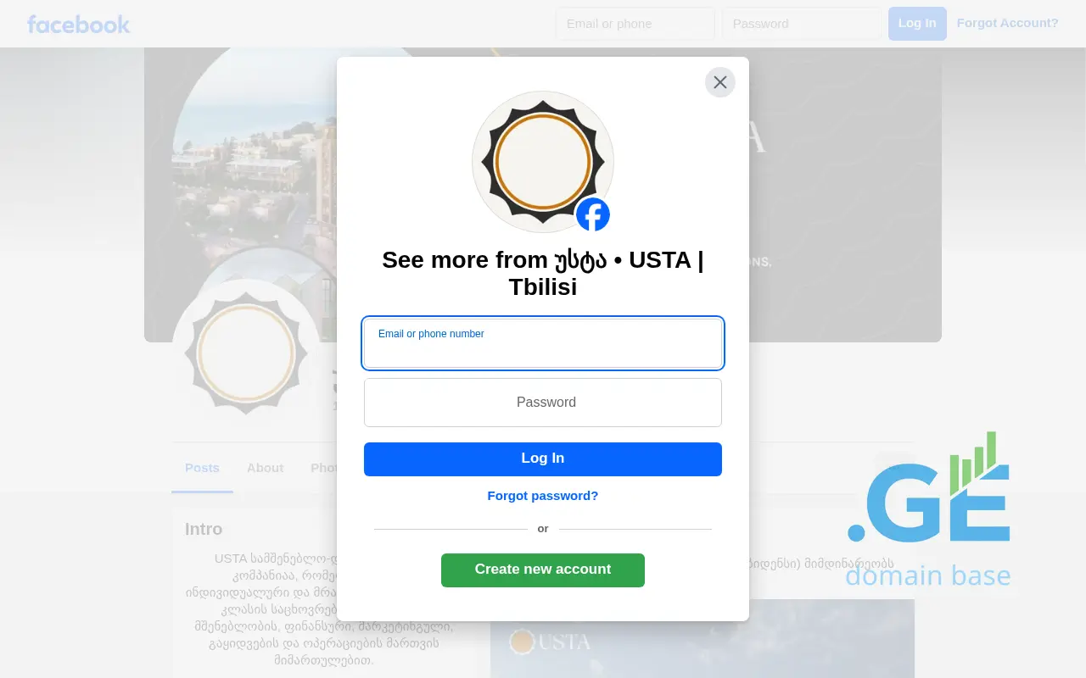Click the Facebook logo in the header

pos(78,24)
